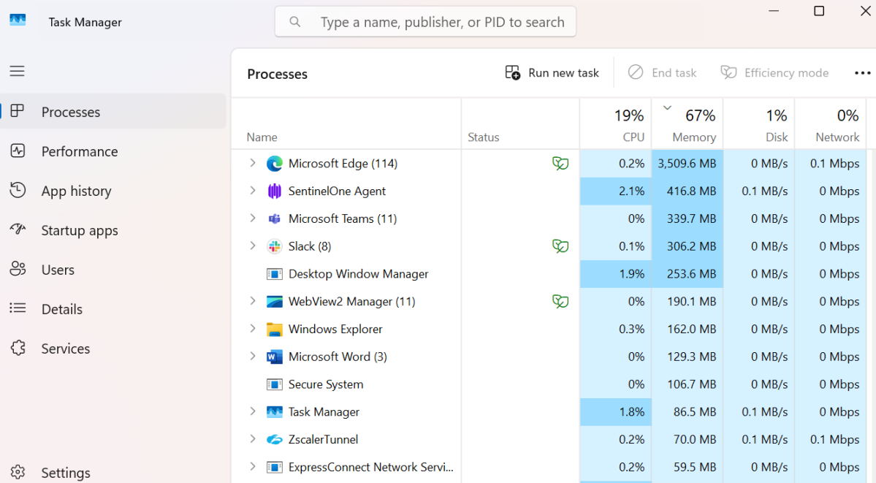This screenshot has height=483, width=876.
Task: Click Run new task button
Action: [x=552, y=73]
